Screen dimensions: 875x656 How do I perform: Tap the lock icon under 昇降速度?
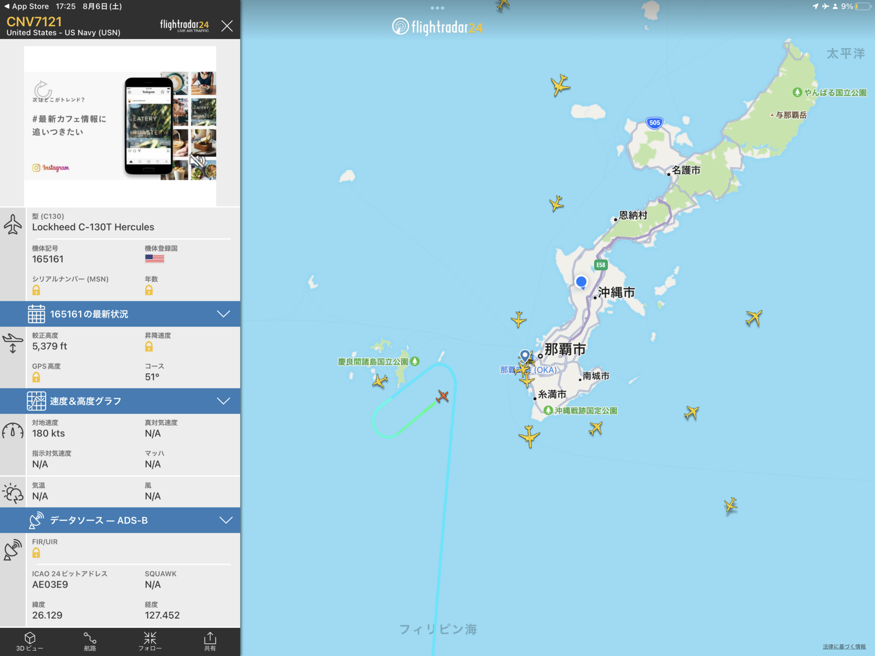[x=149, y=346]
